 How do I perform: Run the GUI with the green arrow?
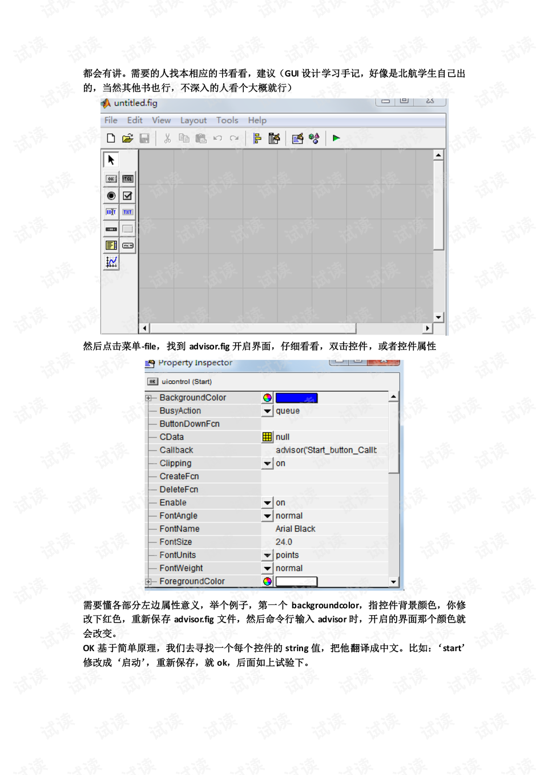337,138
